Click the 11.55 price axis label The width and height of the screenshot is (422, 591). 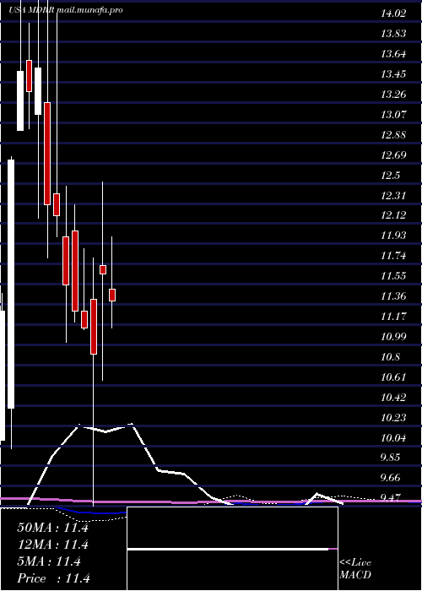393,276
